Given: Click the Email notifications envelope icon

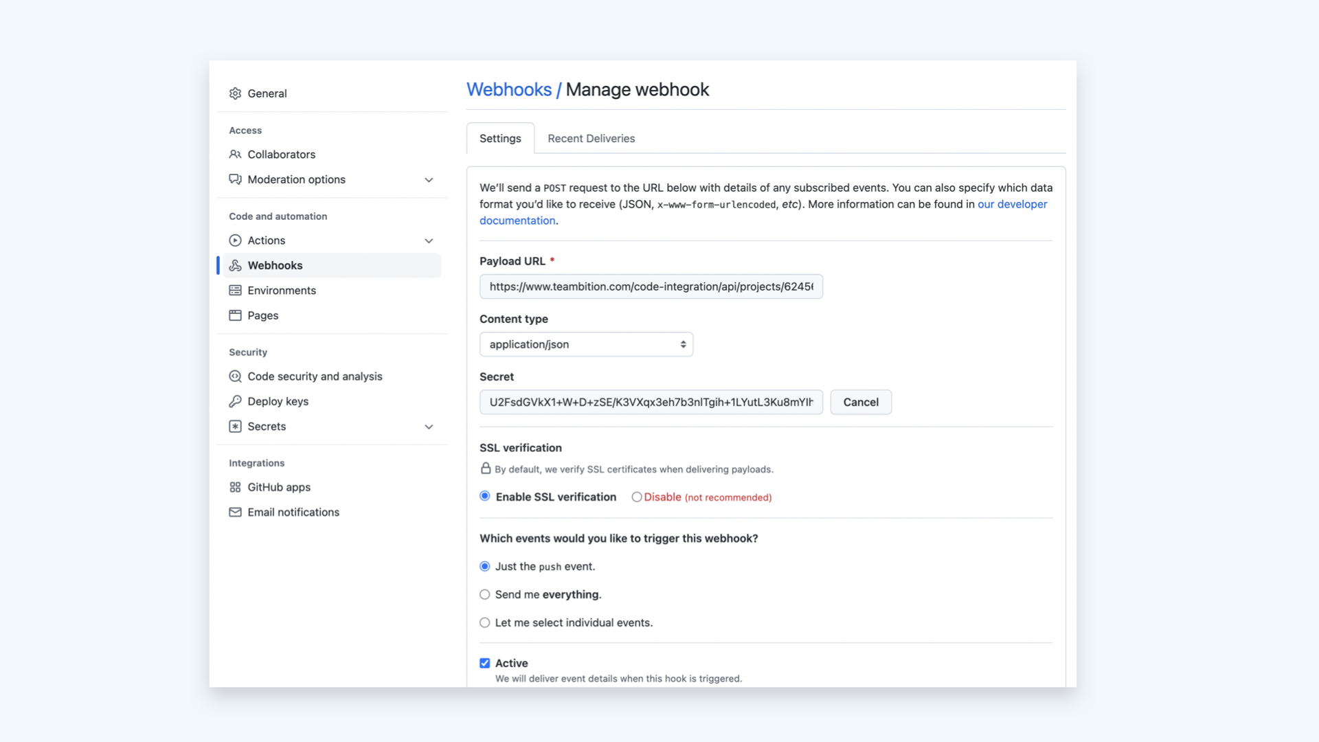Looking at the screenshot, I should coord(235,513).
